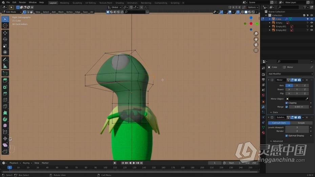This screenshot has width=315, height=177.
Task: Toggle the Merge checkbox
Action: pos(287,107)
